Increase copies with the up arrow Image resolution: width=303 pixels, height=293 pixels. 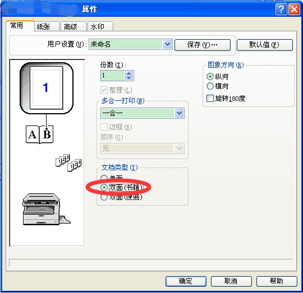(129, 73)
